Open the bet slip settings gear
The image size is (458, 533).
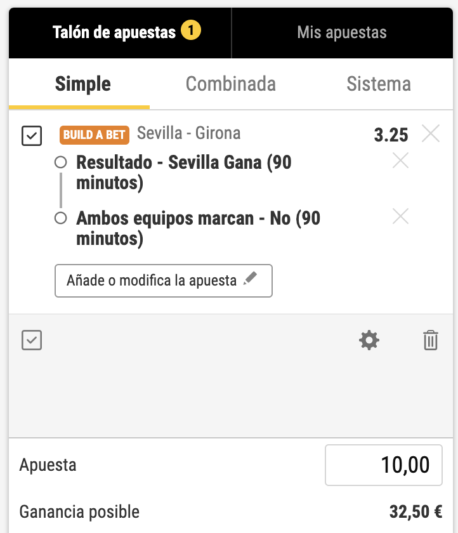coord(369,341)
